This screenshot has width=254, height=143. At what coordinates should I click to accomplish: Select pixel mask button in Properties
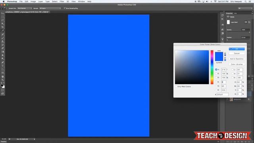[x=246, y=22]
